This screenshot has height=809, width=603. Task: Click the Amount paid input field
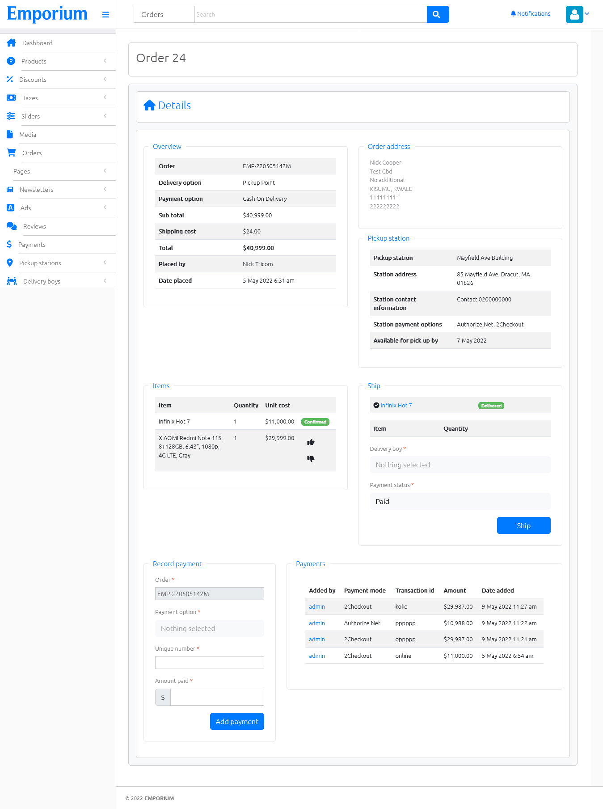point(217,697)
